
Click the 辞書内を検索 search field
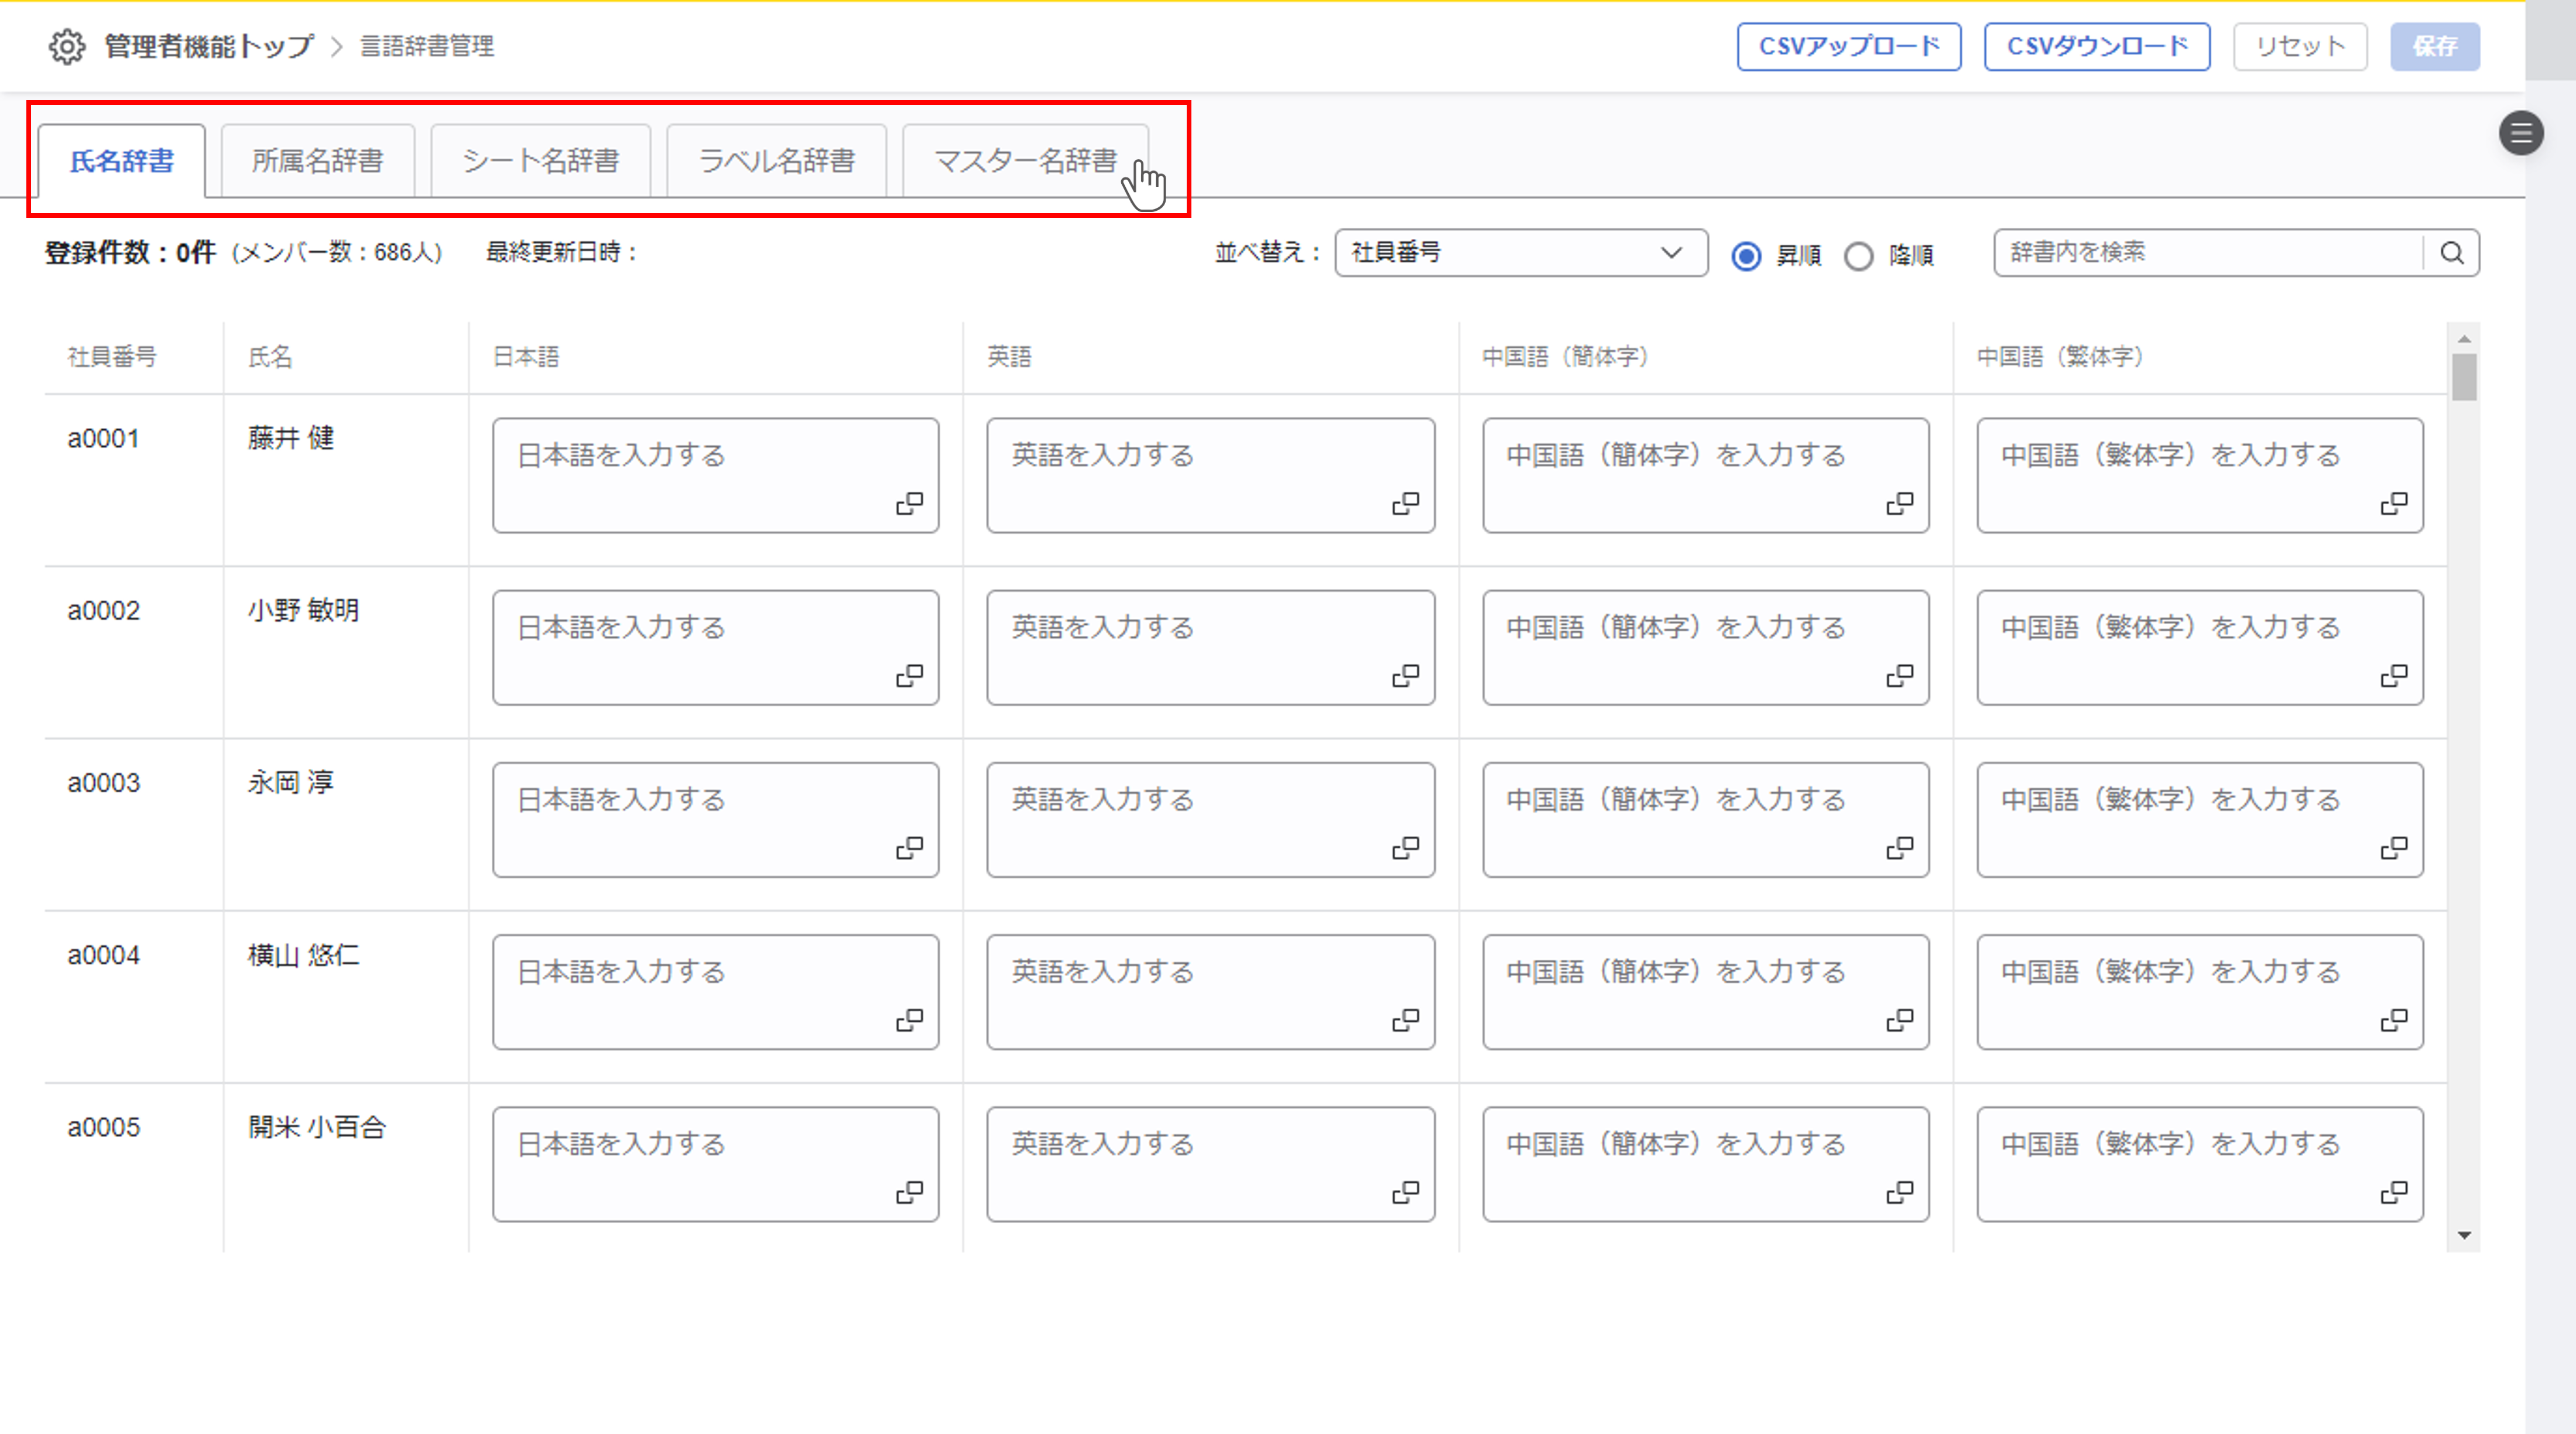(2208, 252)
